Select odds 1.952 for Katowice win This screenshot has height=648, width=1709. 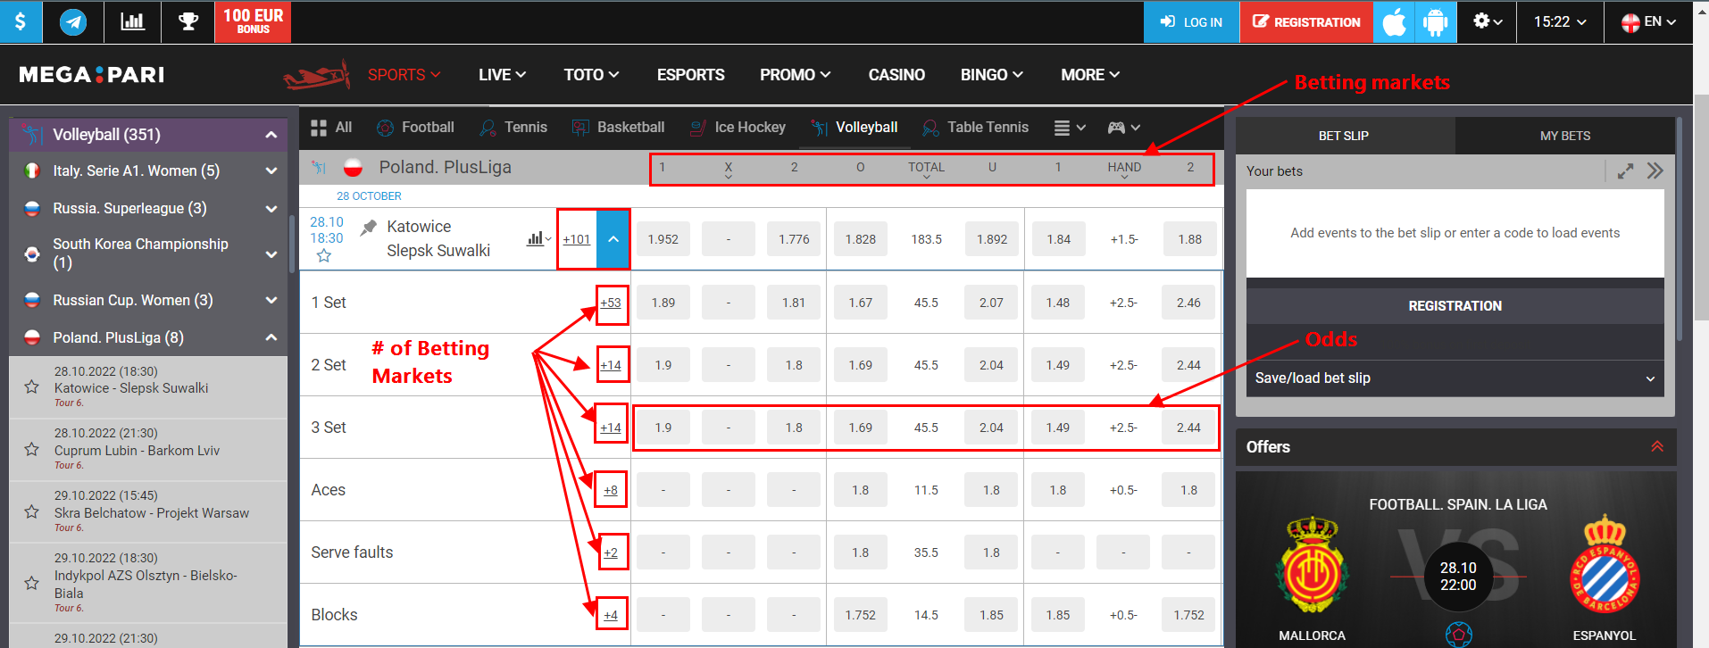(663, 239)
